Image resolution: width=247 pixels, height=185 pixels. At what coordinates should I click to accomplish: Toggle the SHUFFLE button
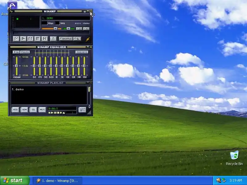pos(66,39)
